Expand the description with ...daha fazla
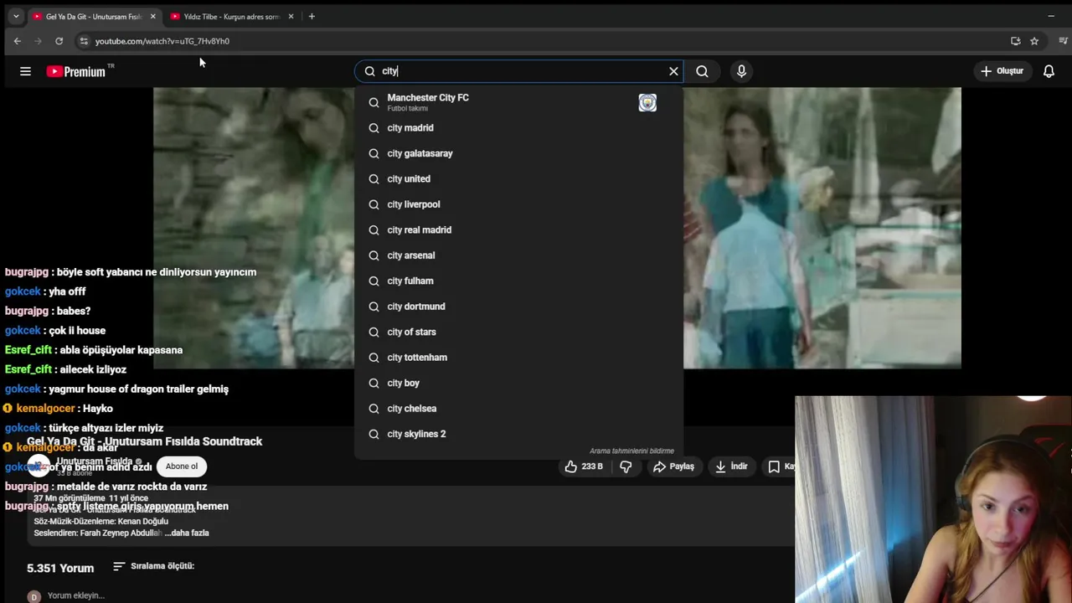1072x603 pixels. tap(187, 533)
